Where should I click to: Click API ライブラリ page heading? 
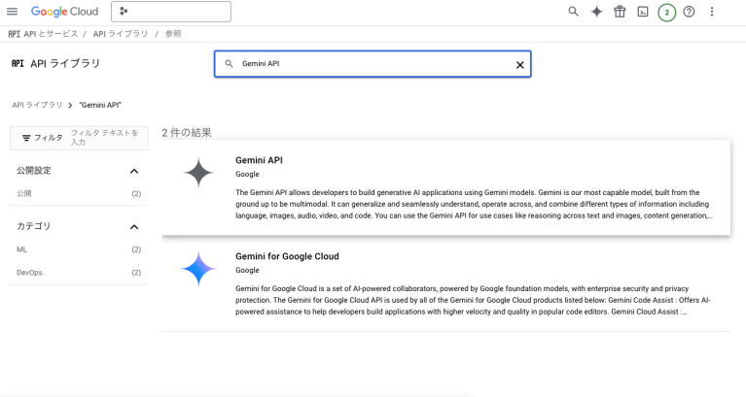(x=65, y=63)
